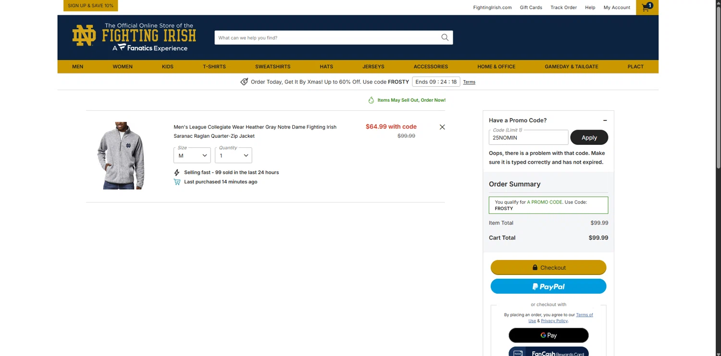
Task: Collapse the 'Have a Promo Code?' section
Action: [605, 120]
